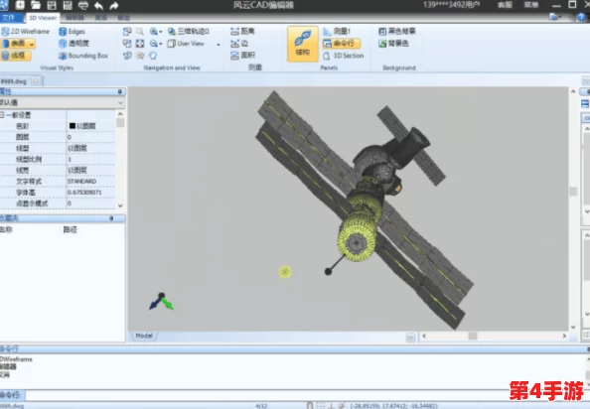Click the black color swatch in properties

coord(73,126)
